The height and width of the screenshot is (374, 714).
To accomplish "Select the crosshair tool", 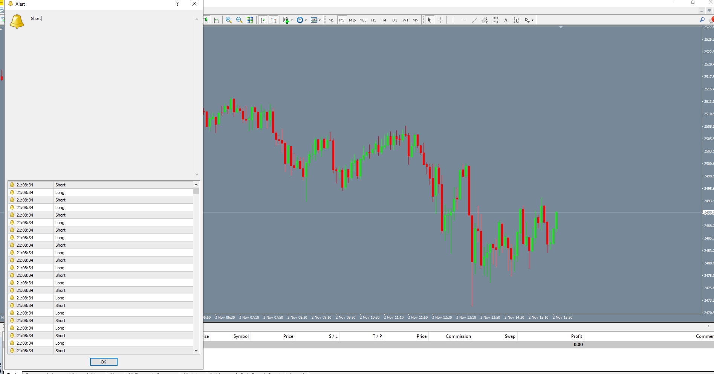I will pyautogui.click(x=440, y=20).
